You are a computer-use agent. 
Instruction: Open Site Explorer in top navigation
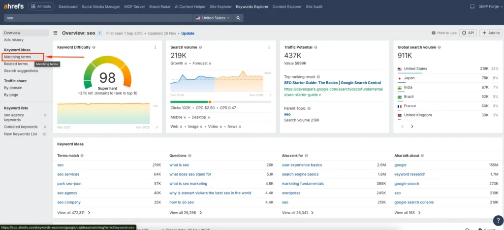(x=221, y=7)
